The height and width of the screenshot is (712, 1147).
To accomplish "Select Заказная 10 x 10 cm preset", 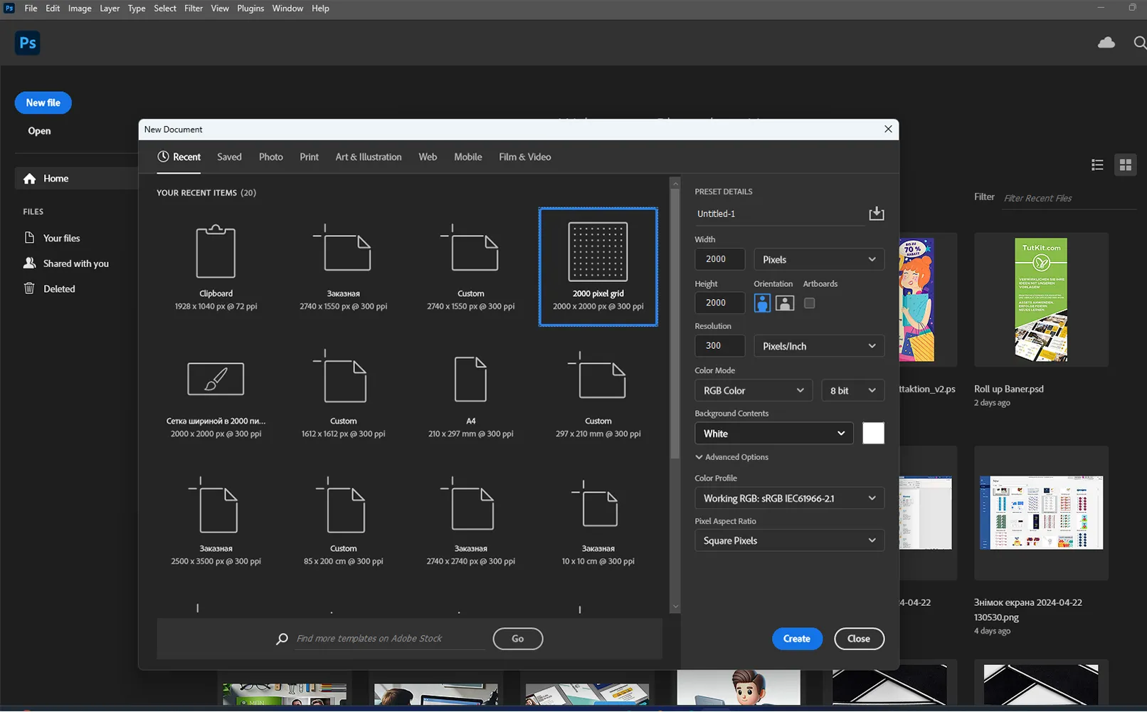I will tap(598, 522).
